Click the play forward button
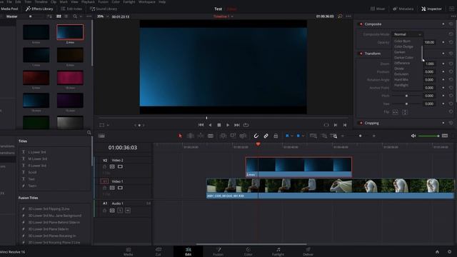The image size is (457, 257). coord(228,125)
